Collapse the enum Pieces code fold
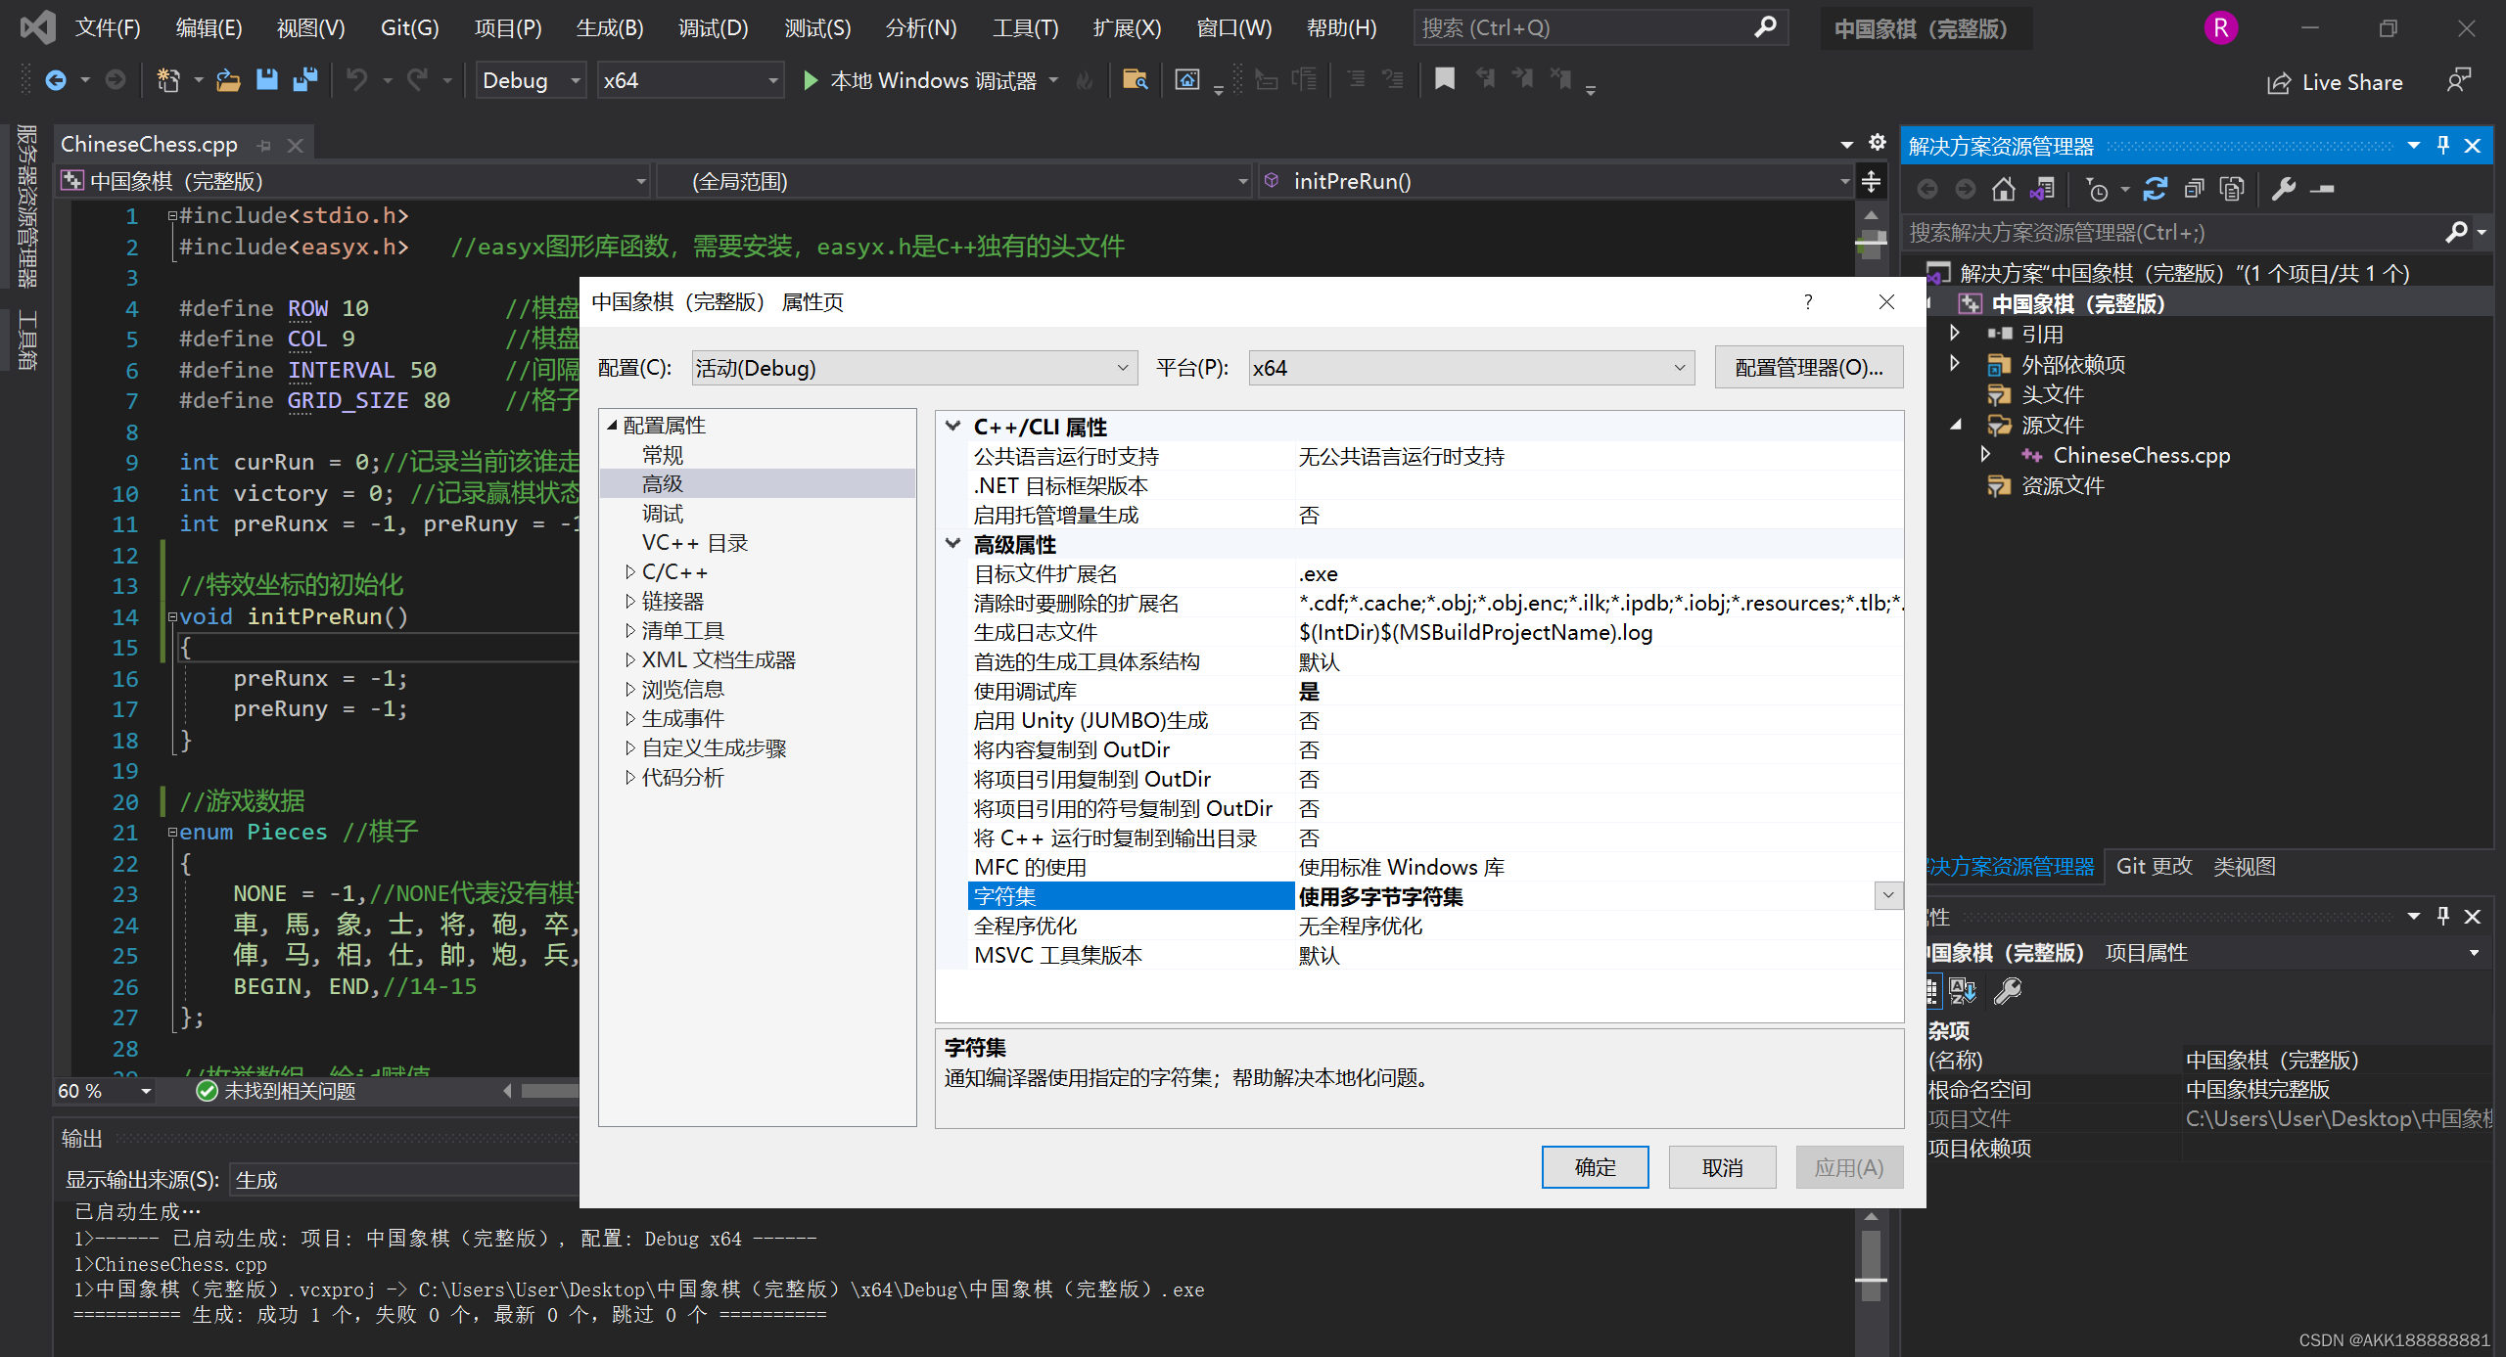Screen dimensions: 2506x1357 pyautogui.click(x=172, y=833)
